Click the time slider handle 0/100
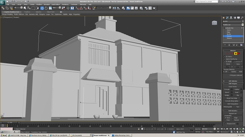The height and width of the screenshot is (137, 245). coord(10,123)
